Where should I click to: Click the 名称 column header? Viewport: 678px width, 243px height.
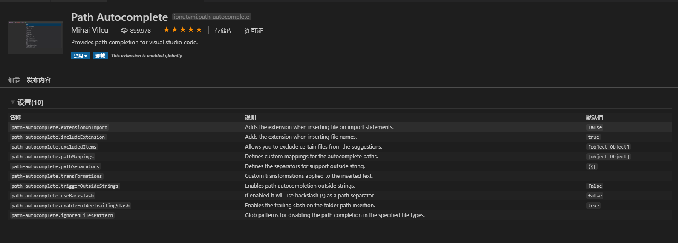click(15, 117)
